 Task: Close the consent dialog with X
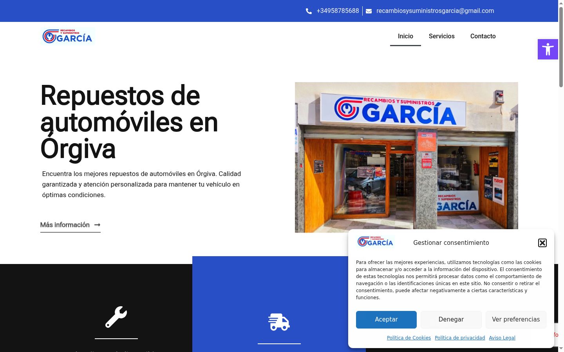click(x=542, y=243)
